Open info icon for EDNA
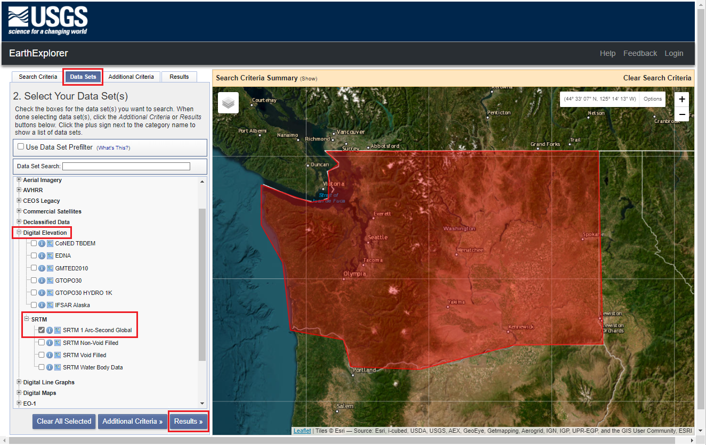The width and height of the screenshot is (706, 445). coord(42,256)
